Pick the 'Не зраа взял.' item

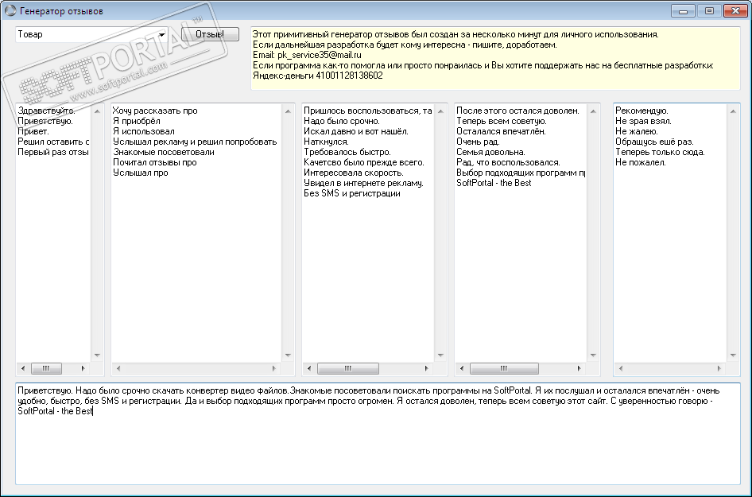pos(643,122)
